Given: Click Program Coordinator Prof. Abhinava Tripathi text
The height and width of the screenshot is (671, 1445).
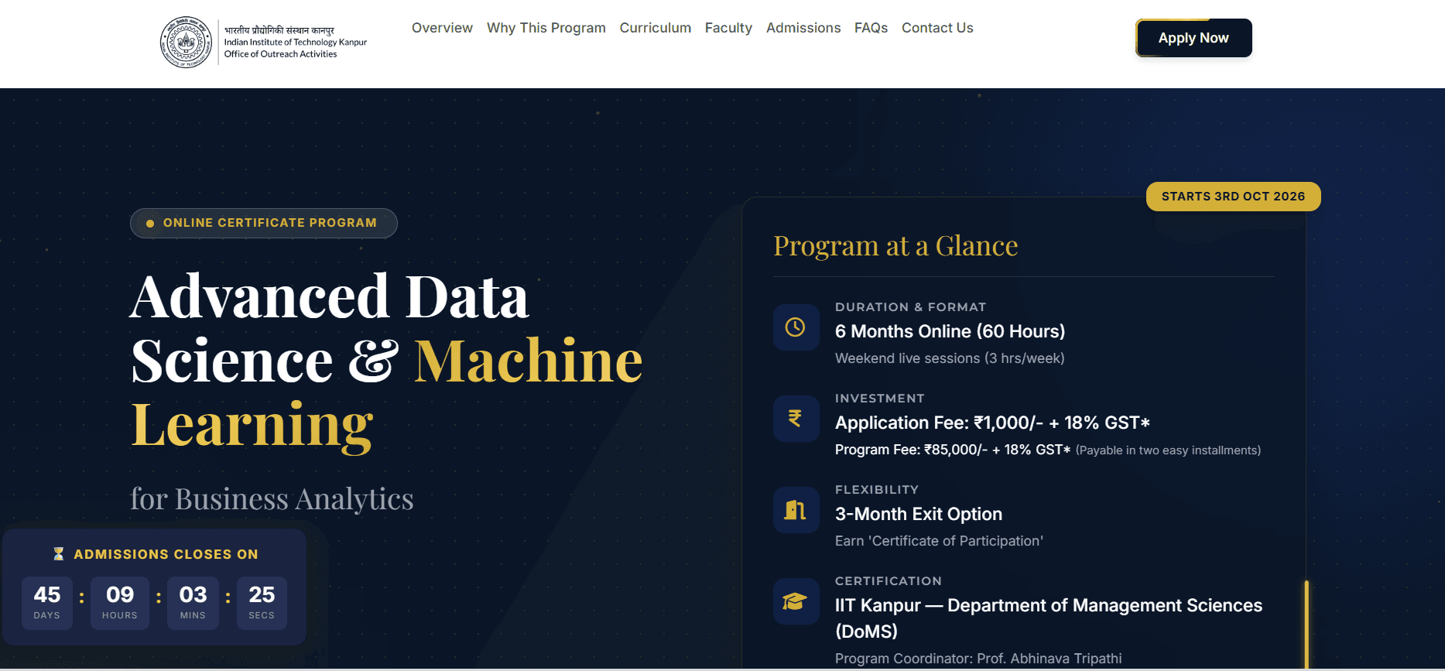Looking at the screenshot, I should point(978,659).
